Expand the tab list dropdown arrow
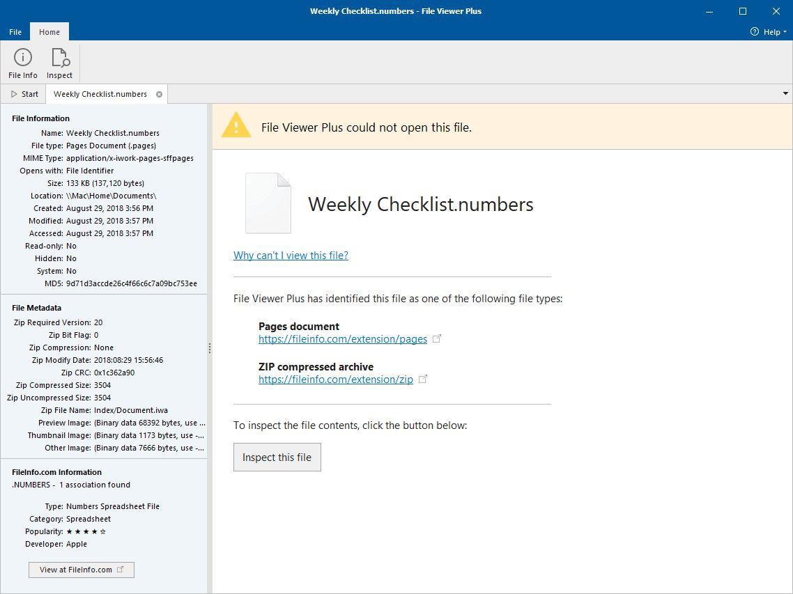The image size is (793, 594). pos(785,93)
